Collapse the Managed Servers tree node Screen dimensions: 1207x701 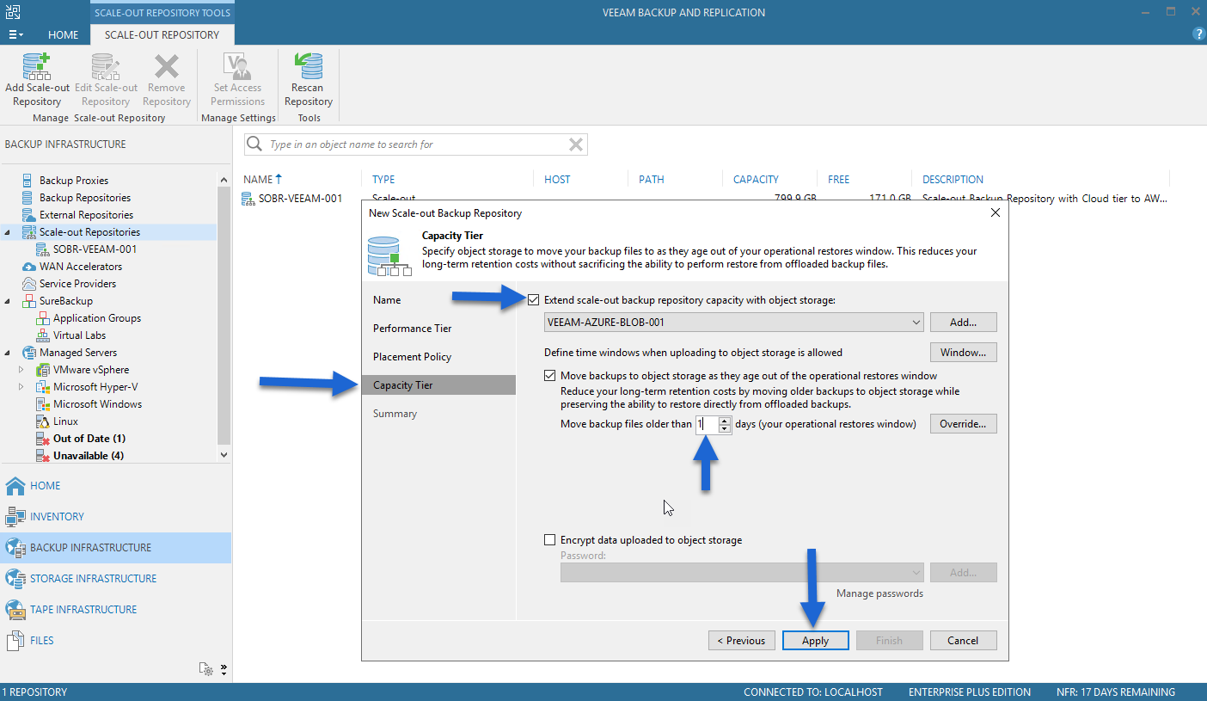tap(8, 353)
